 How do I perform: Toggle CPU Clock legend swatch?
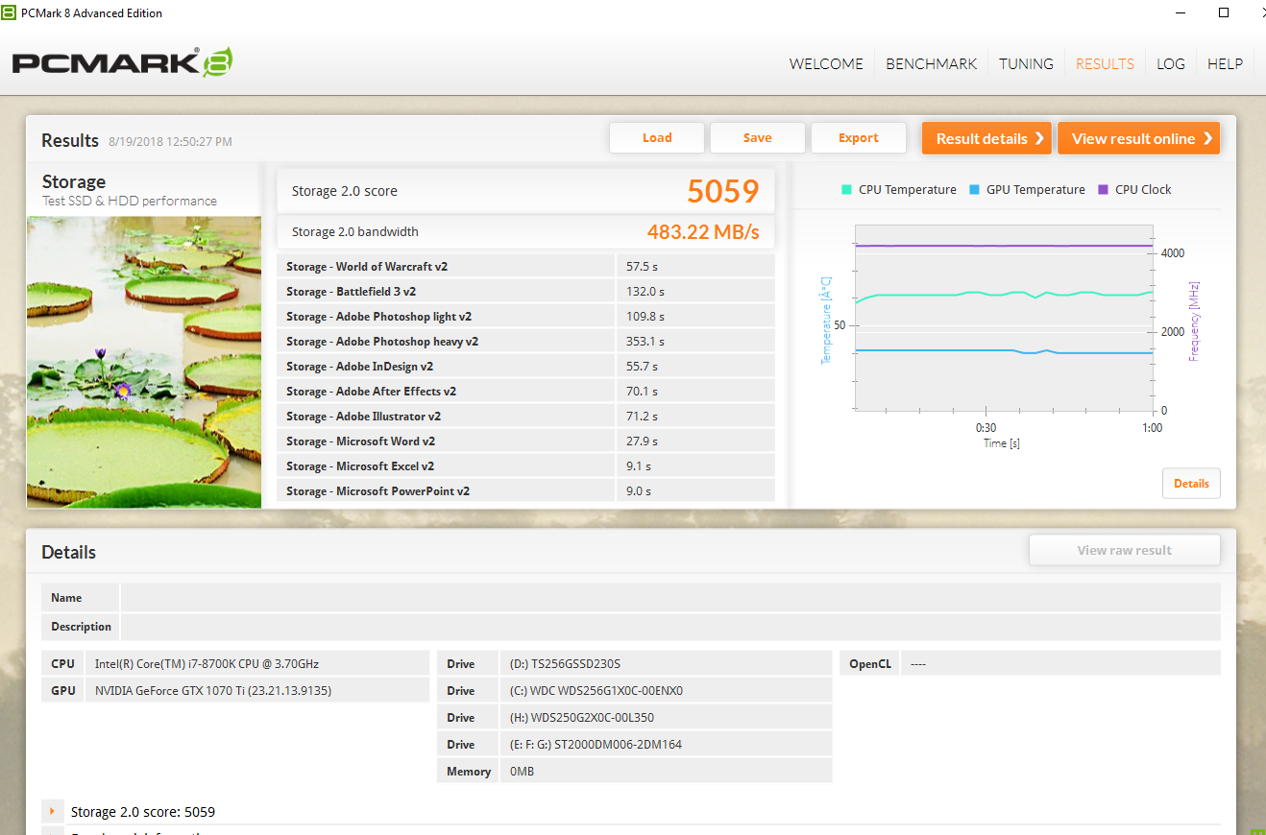pos(1103,190)
